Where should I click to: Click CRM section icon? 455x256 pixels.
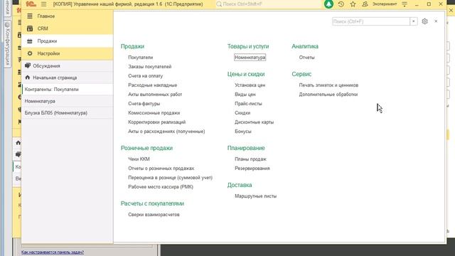coord(30,28)
